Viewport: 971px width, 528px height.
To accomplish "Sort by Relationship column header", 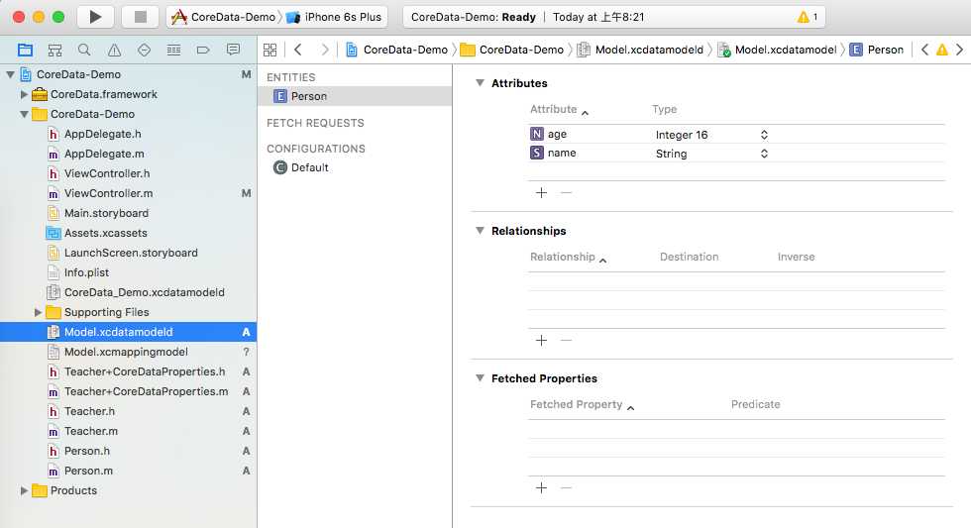I will point(568,257).
